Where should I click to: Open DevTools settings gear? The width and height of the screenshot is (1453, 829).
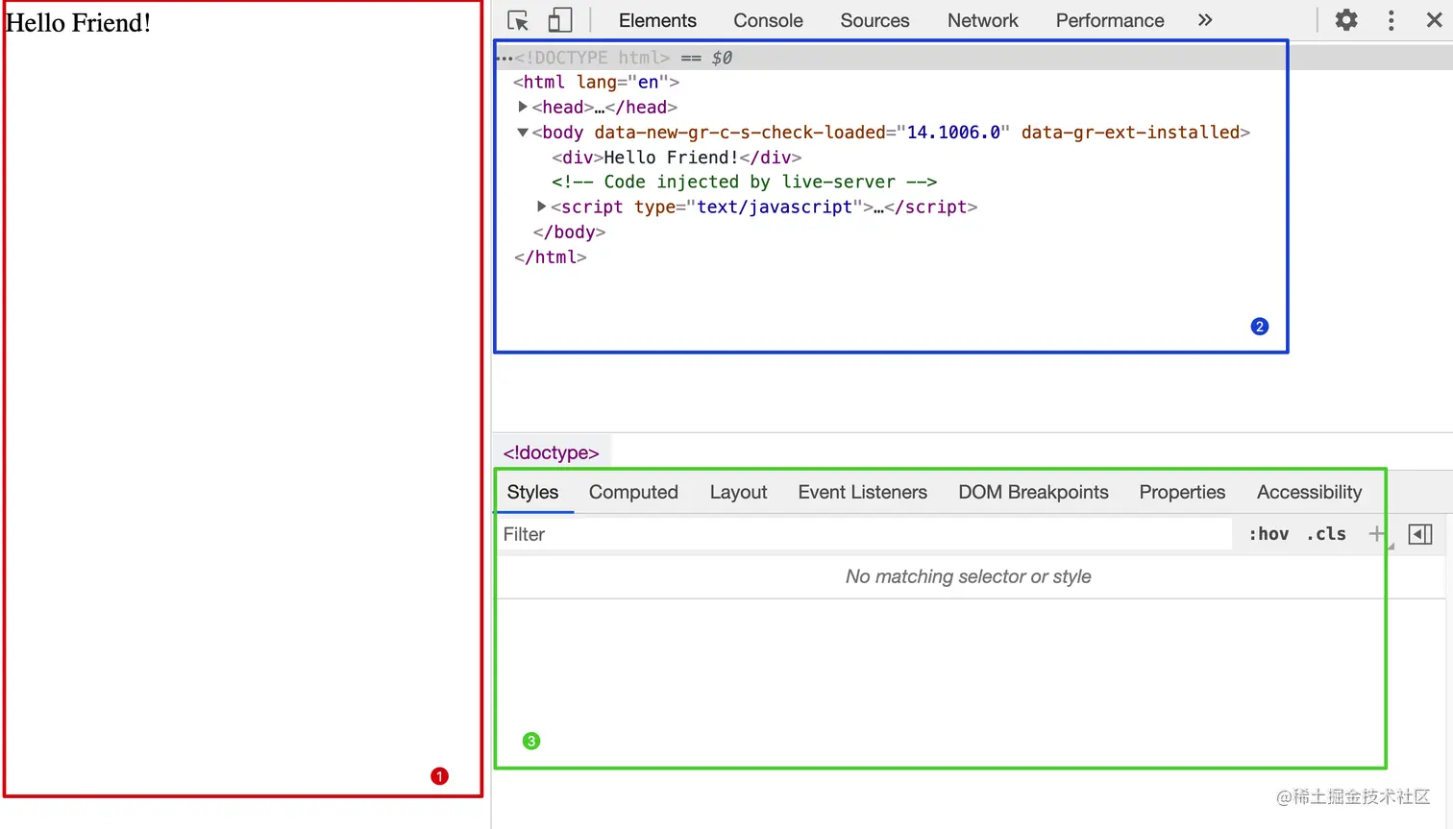click(1346, 20)
